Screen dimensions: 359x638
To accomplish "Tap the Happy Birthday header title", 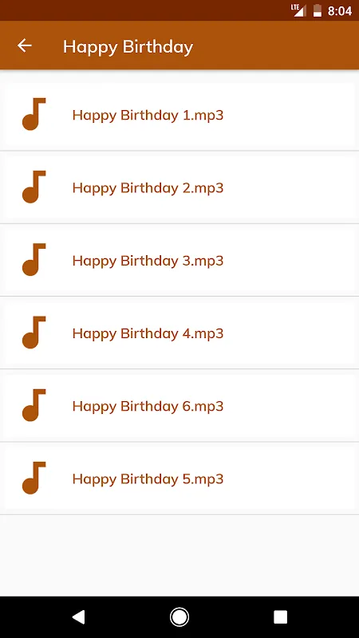I will [128, 47].
